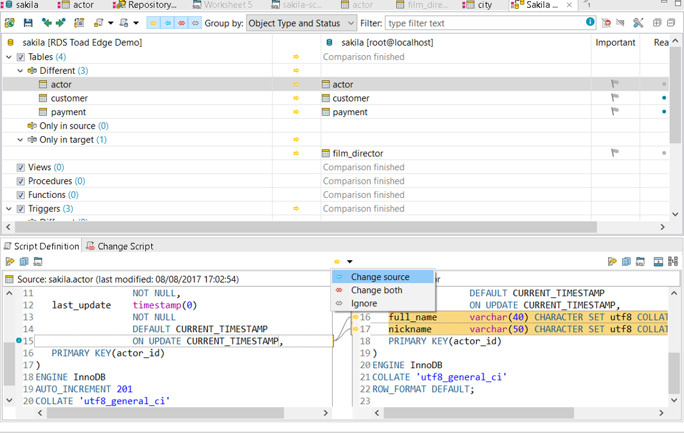Open dropdown arrow beside generate script icon
The width and height of the screenshot is (684, 433).
[111, 23]
